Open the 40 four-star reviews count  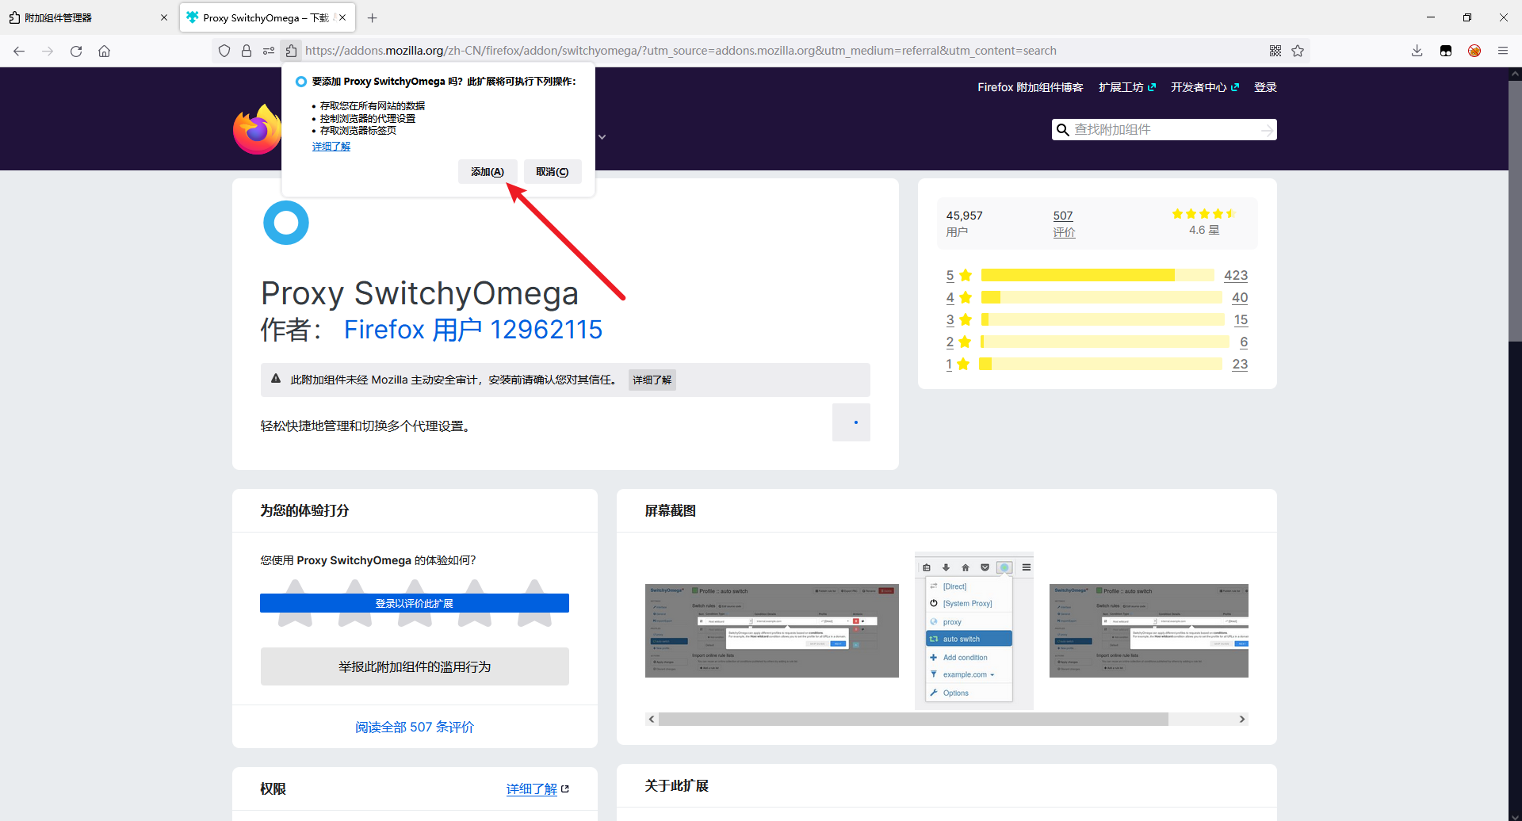(1240, 297)
